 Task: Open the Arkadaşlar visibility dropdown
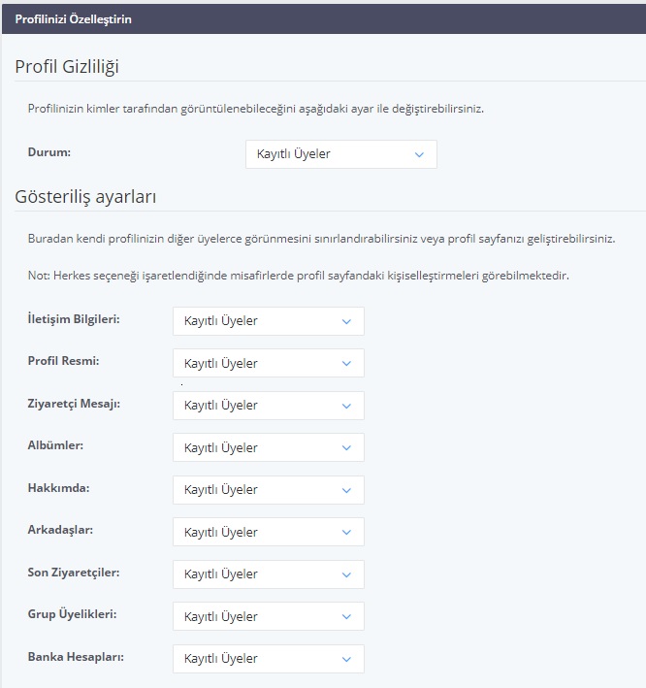click(269, 532)
